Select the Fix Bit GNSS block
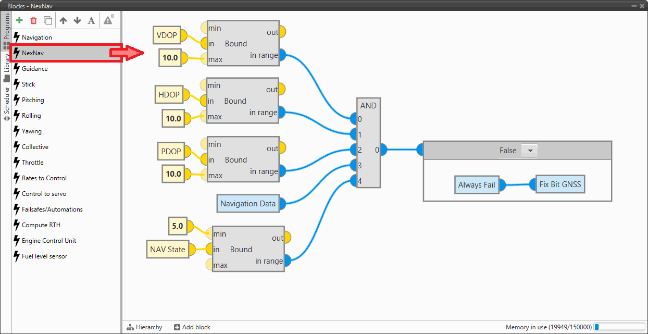The image size is (648, 334). 560,184
